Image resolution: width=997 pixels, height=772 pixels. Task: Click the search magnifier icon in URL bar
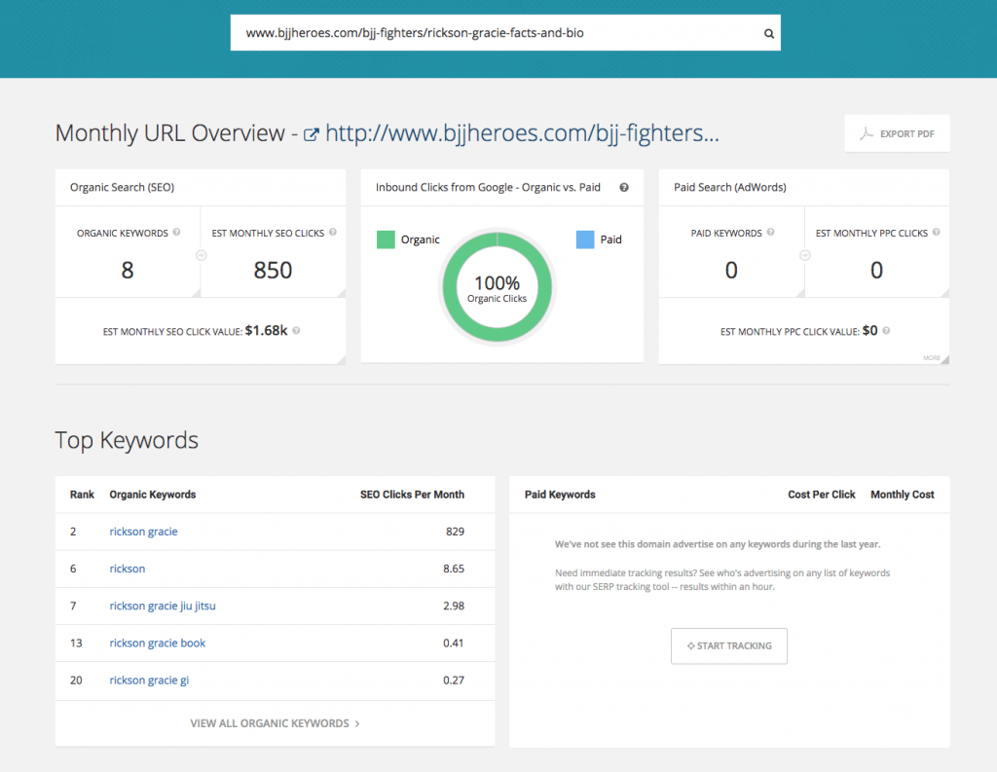(x=768, y=33)
